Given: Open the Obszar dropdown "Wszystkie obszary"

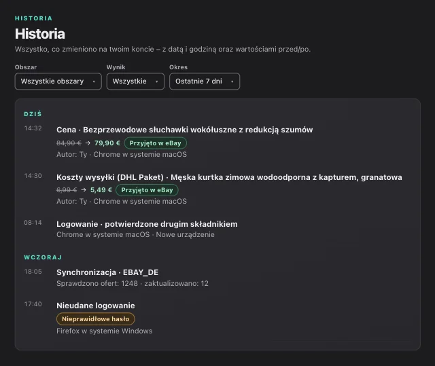Looking at the screenshot, I should pos(58,81).
